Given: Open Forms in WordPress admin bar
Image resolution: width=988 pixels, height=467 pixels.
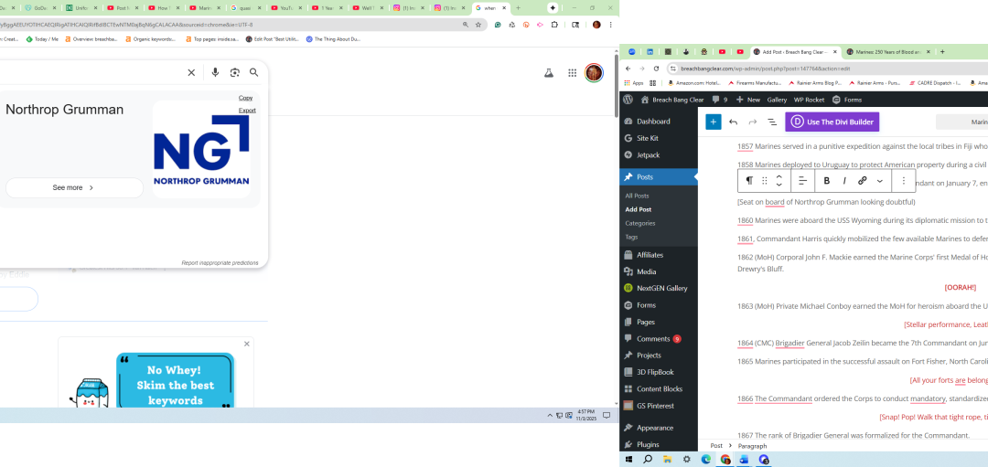Looking at the screenshot, I should tap(847, 100).
